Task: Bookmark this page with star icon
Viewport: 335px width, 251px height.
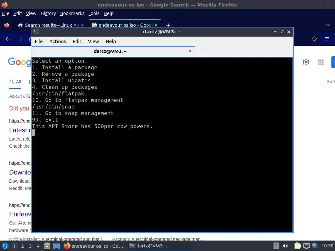Action: (x=314, y=39)
